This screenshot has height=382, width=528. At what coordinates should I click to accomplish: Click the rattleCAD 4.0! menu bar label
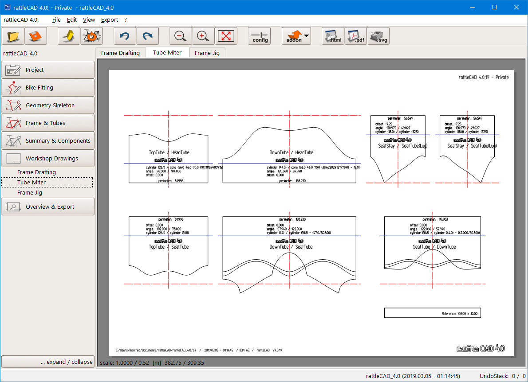click(21, 20)
